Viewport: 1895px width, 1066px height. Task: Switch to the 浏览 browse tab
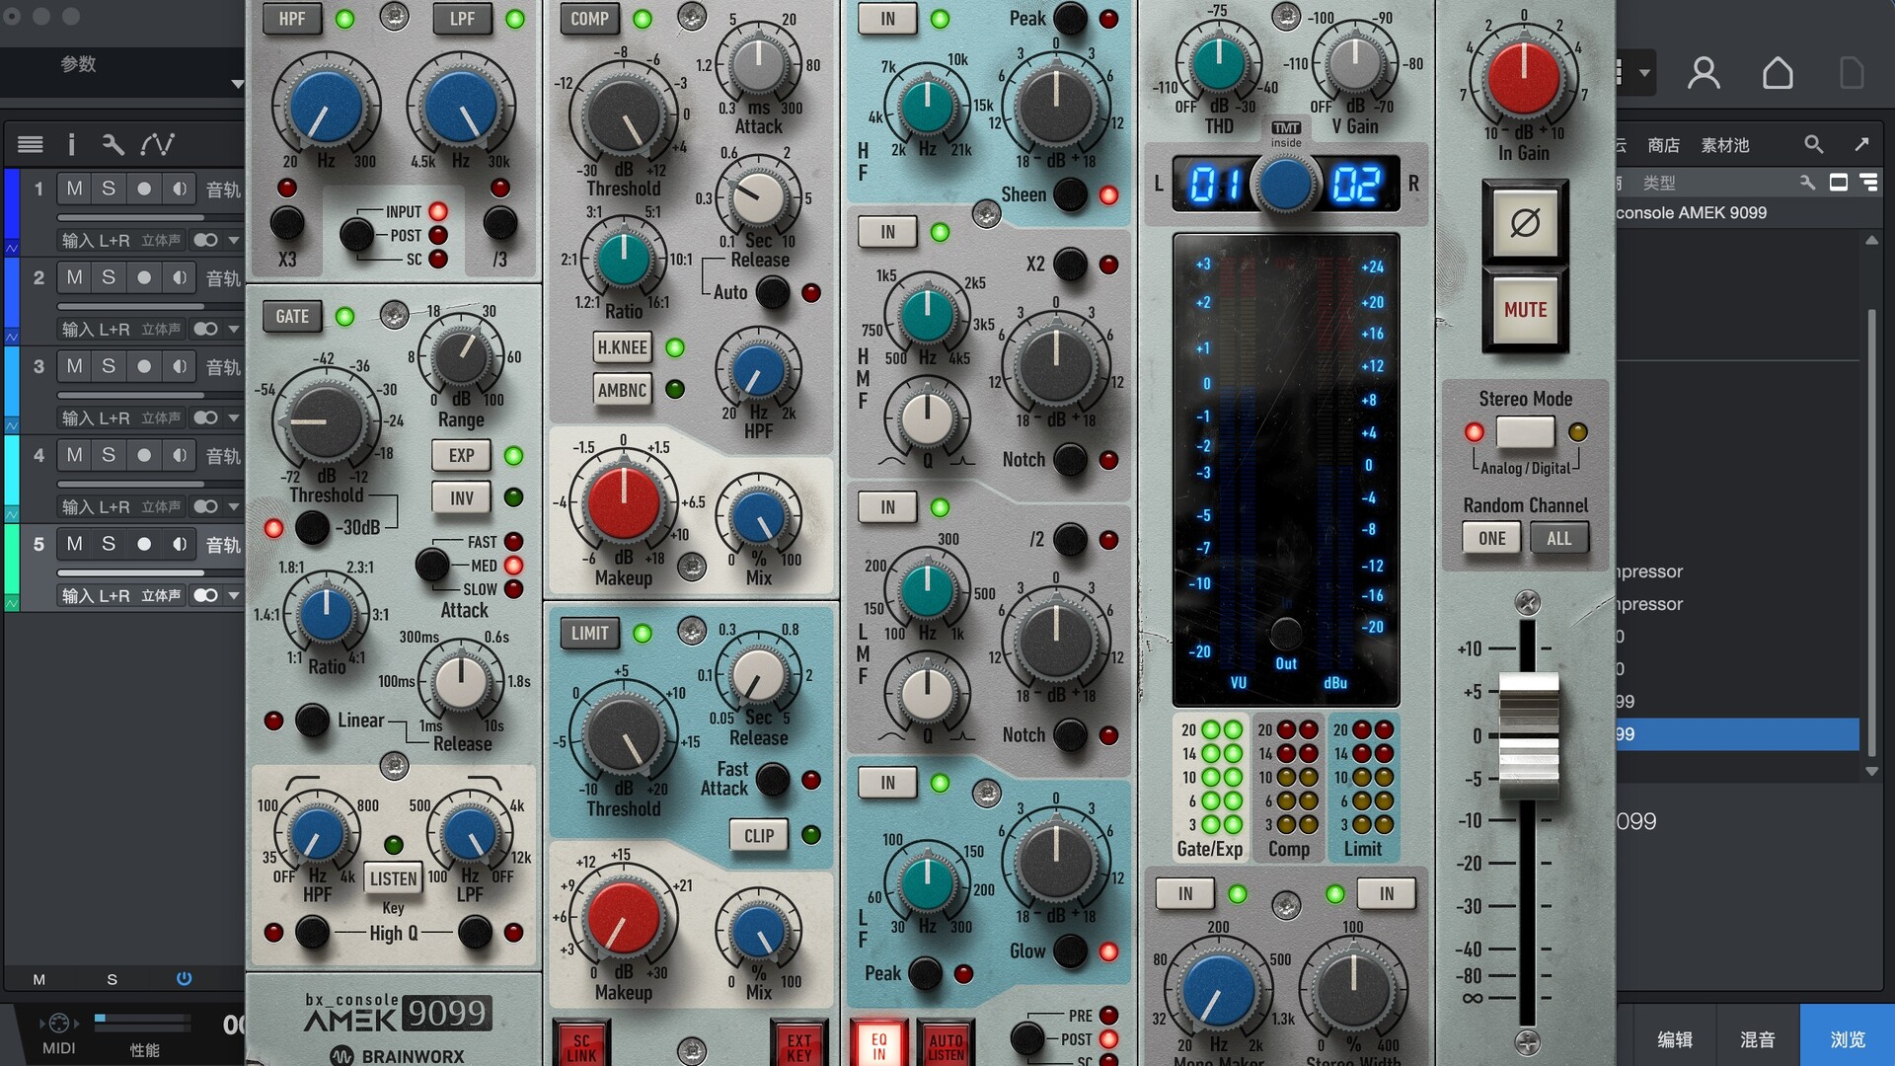tap(1848, 1039)
